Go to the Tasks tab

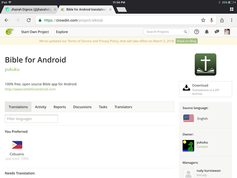coord(103,107)
